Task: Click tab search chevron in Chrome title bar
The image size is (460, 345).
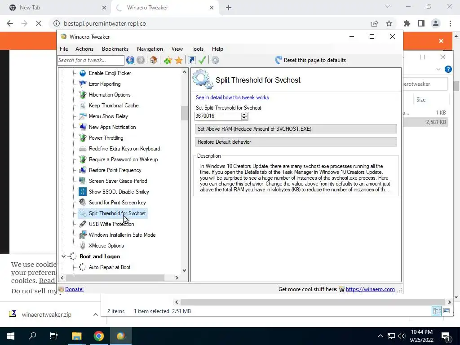Action: [388, 6]
